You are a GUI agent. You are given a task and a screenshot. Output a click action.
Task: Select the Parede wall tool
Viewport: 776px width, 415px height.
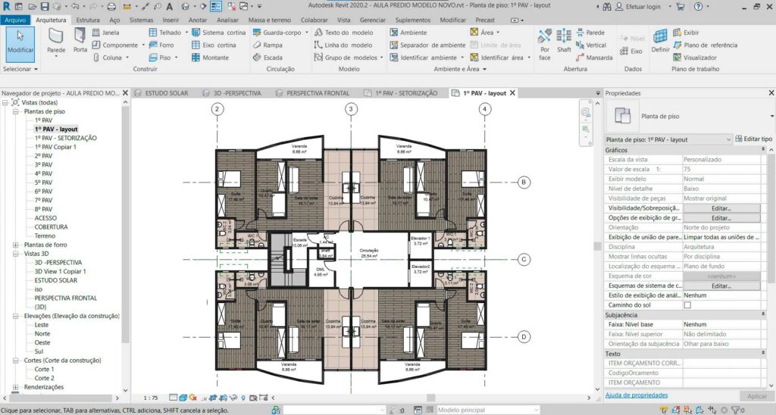point(56,41)
